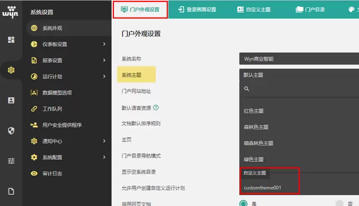Click the theme search box
Screen dimensions: 359x206
point(302,89)
